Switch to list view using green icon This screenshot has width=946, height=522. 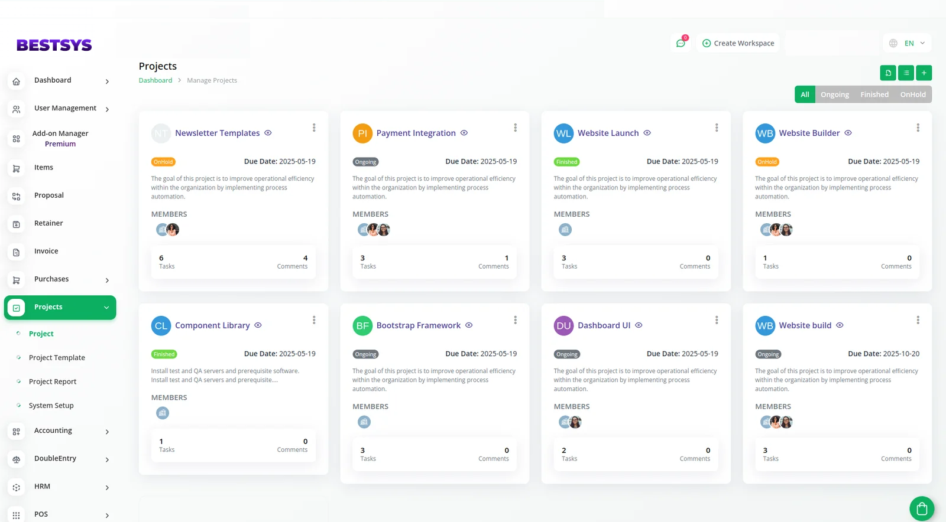click(906, 73)
